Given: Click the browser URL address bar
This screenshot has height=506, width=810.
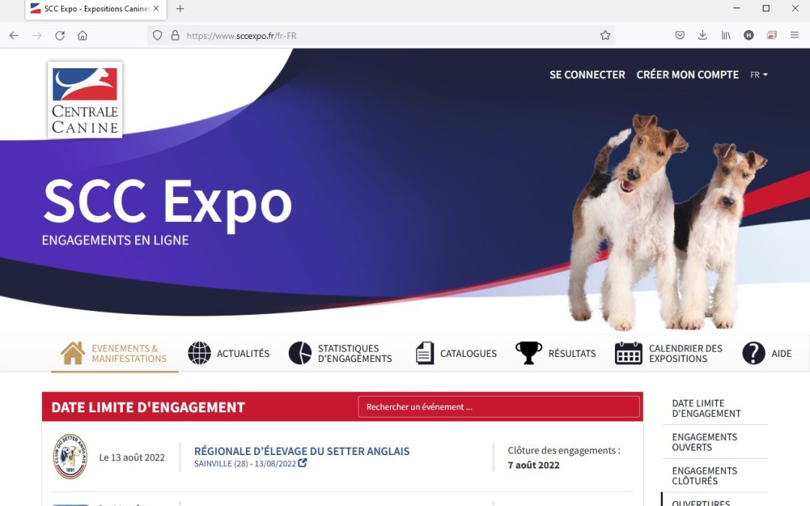Looking at the screenshot, I should pos(382,36).
